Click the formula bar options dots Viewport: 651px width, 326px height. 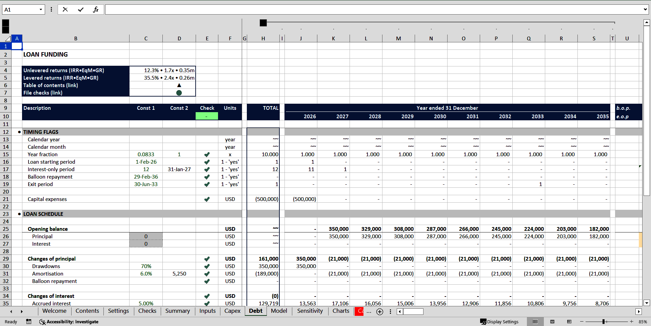pos(51,9)
